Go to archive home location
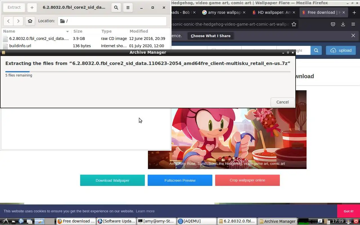The image size is (360, 225). pyautogui.click(x=30, y=21)
